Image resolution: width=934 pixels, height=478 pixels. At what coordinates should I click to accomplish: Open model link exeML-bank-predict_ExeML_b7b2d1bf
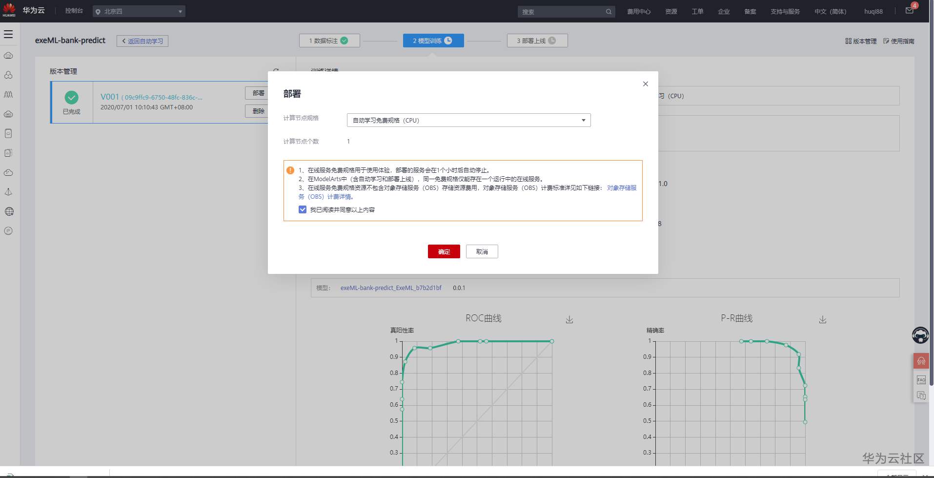click(391, 288)
